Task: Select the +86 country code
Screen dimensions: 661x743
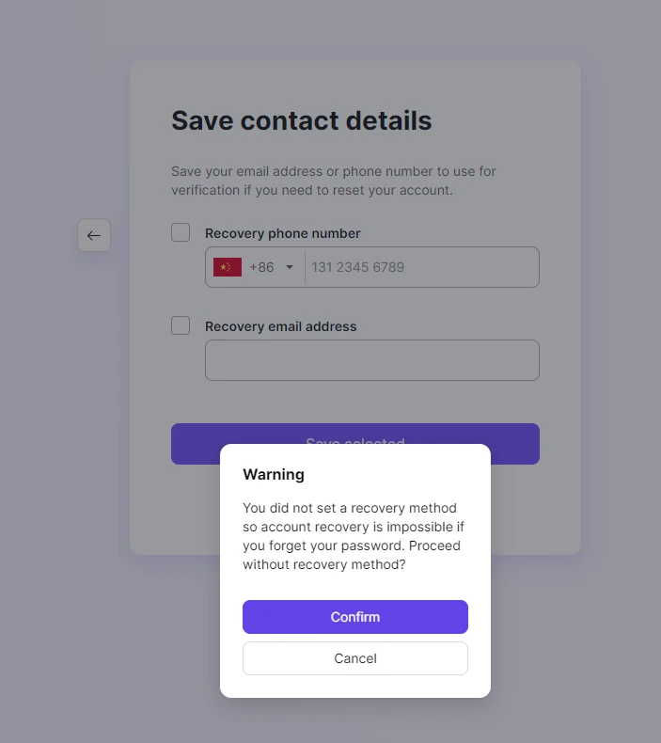Action: (261, 267)
